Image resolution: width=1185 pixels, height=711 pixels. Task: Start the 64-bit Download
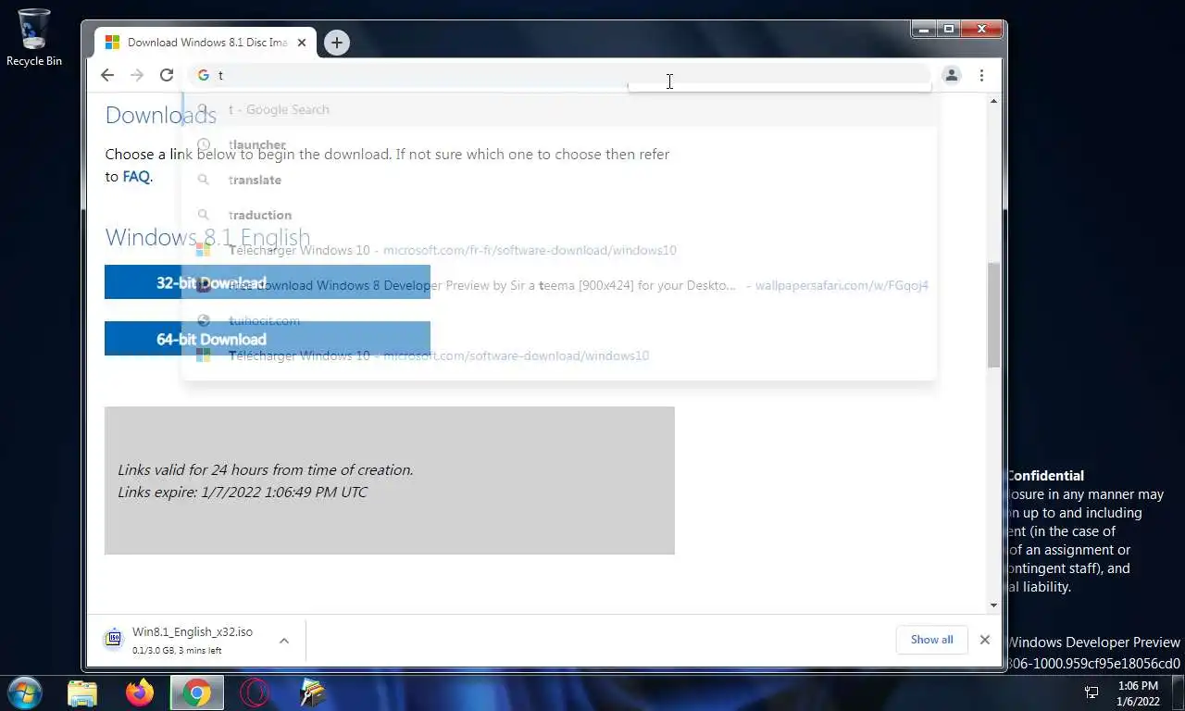click(x=268, y=339)
